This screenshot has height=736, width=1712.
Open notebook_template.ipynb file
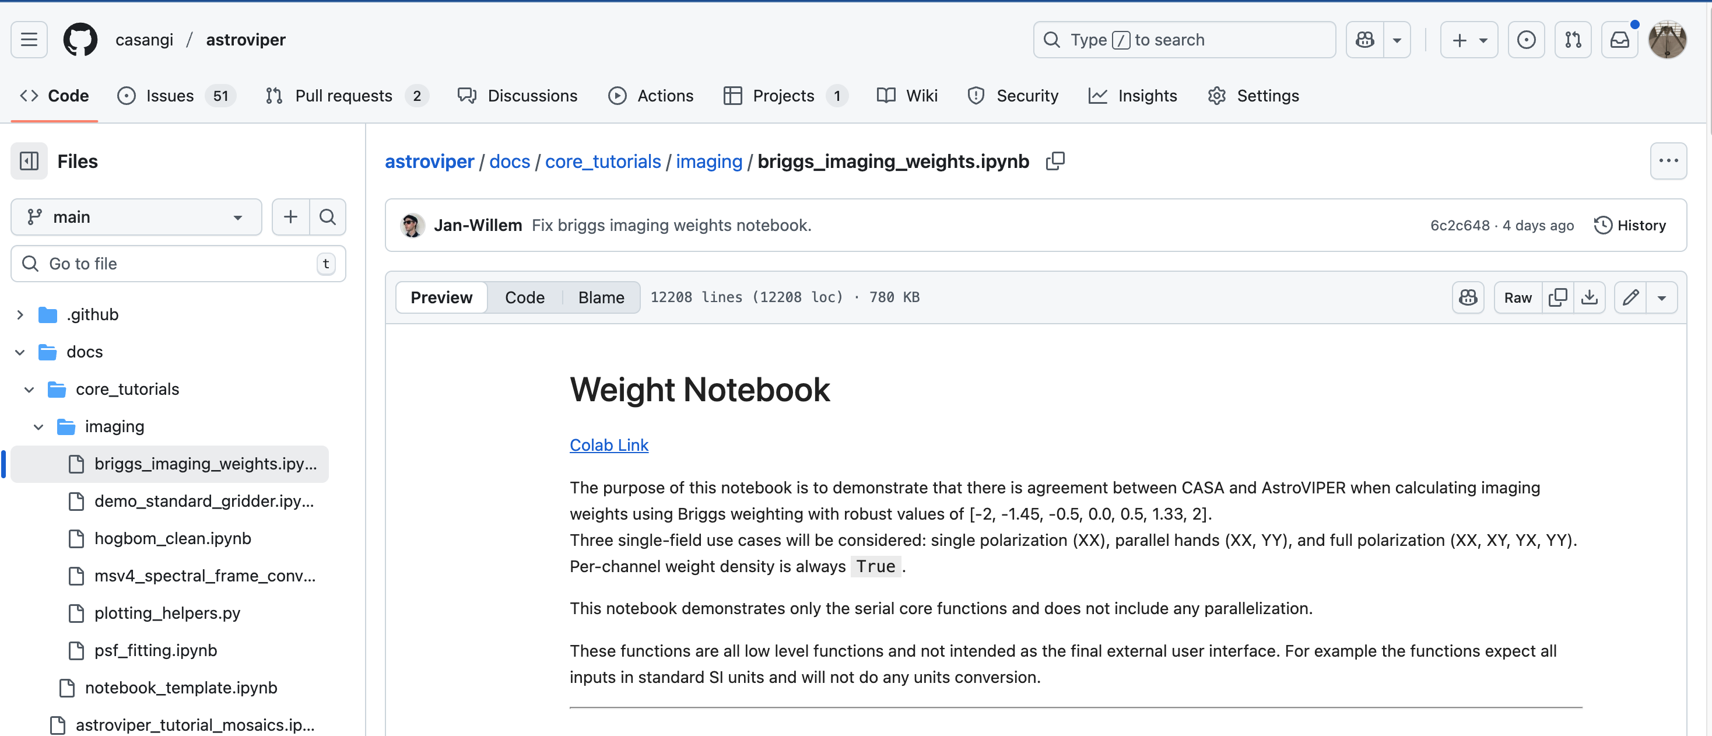pyautogui.click(x=181, y=687)
